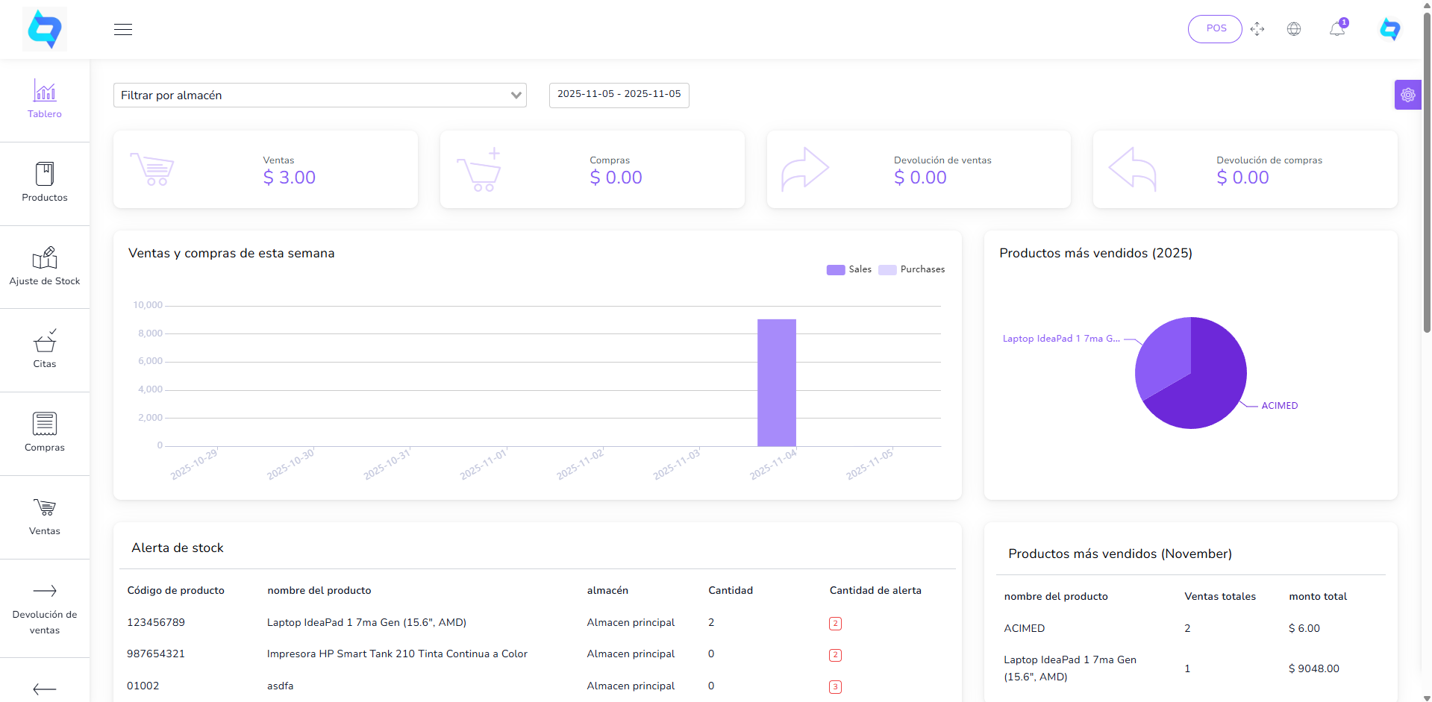Toggle the Sales legend series

click(x=849, y=269)
